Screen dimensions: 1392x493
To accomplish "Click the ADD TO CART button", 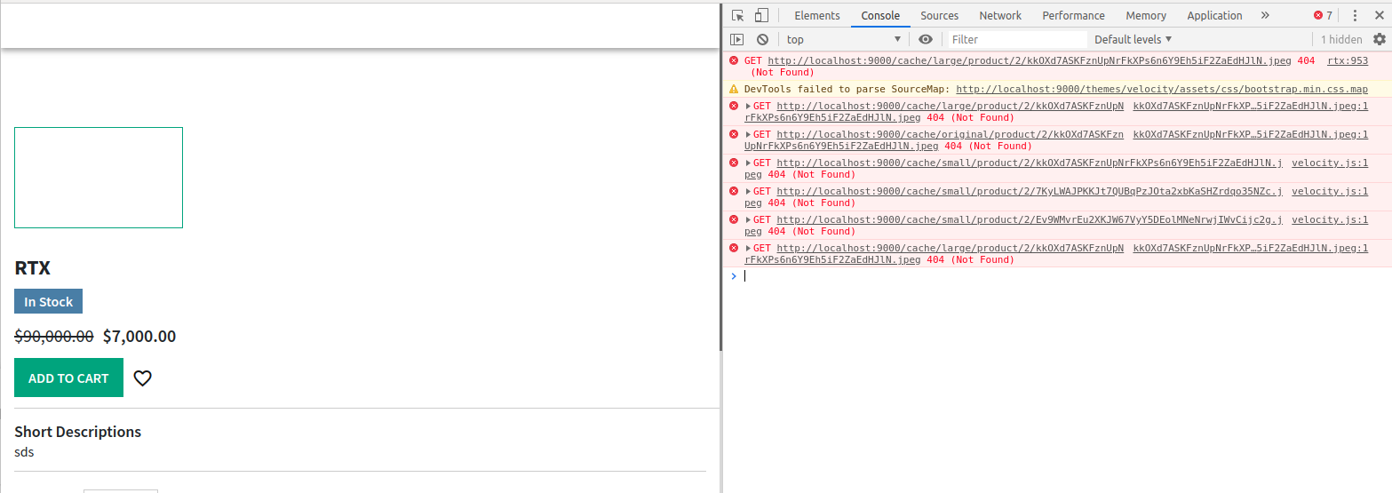I will coord(68,378).
